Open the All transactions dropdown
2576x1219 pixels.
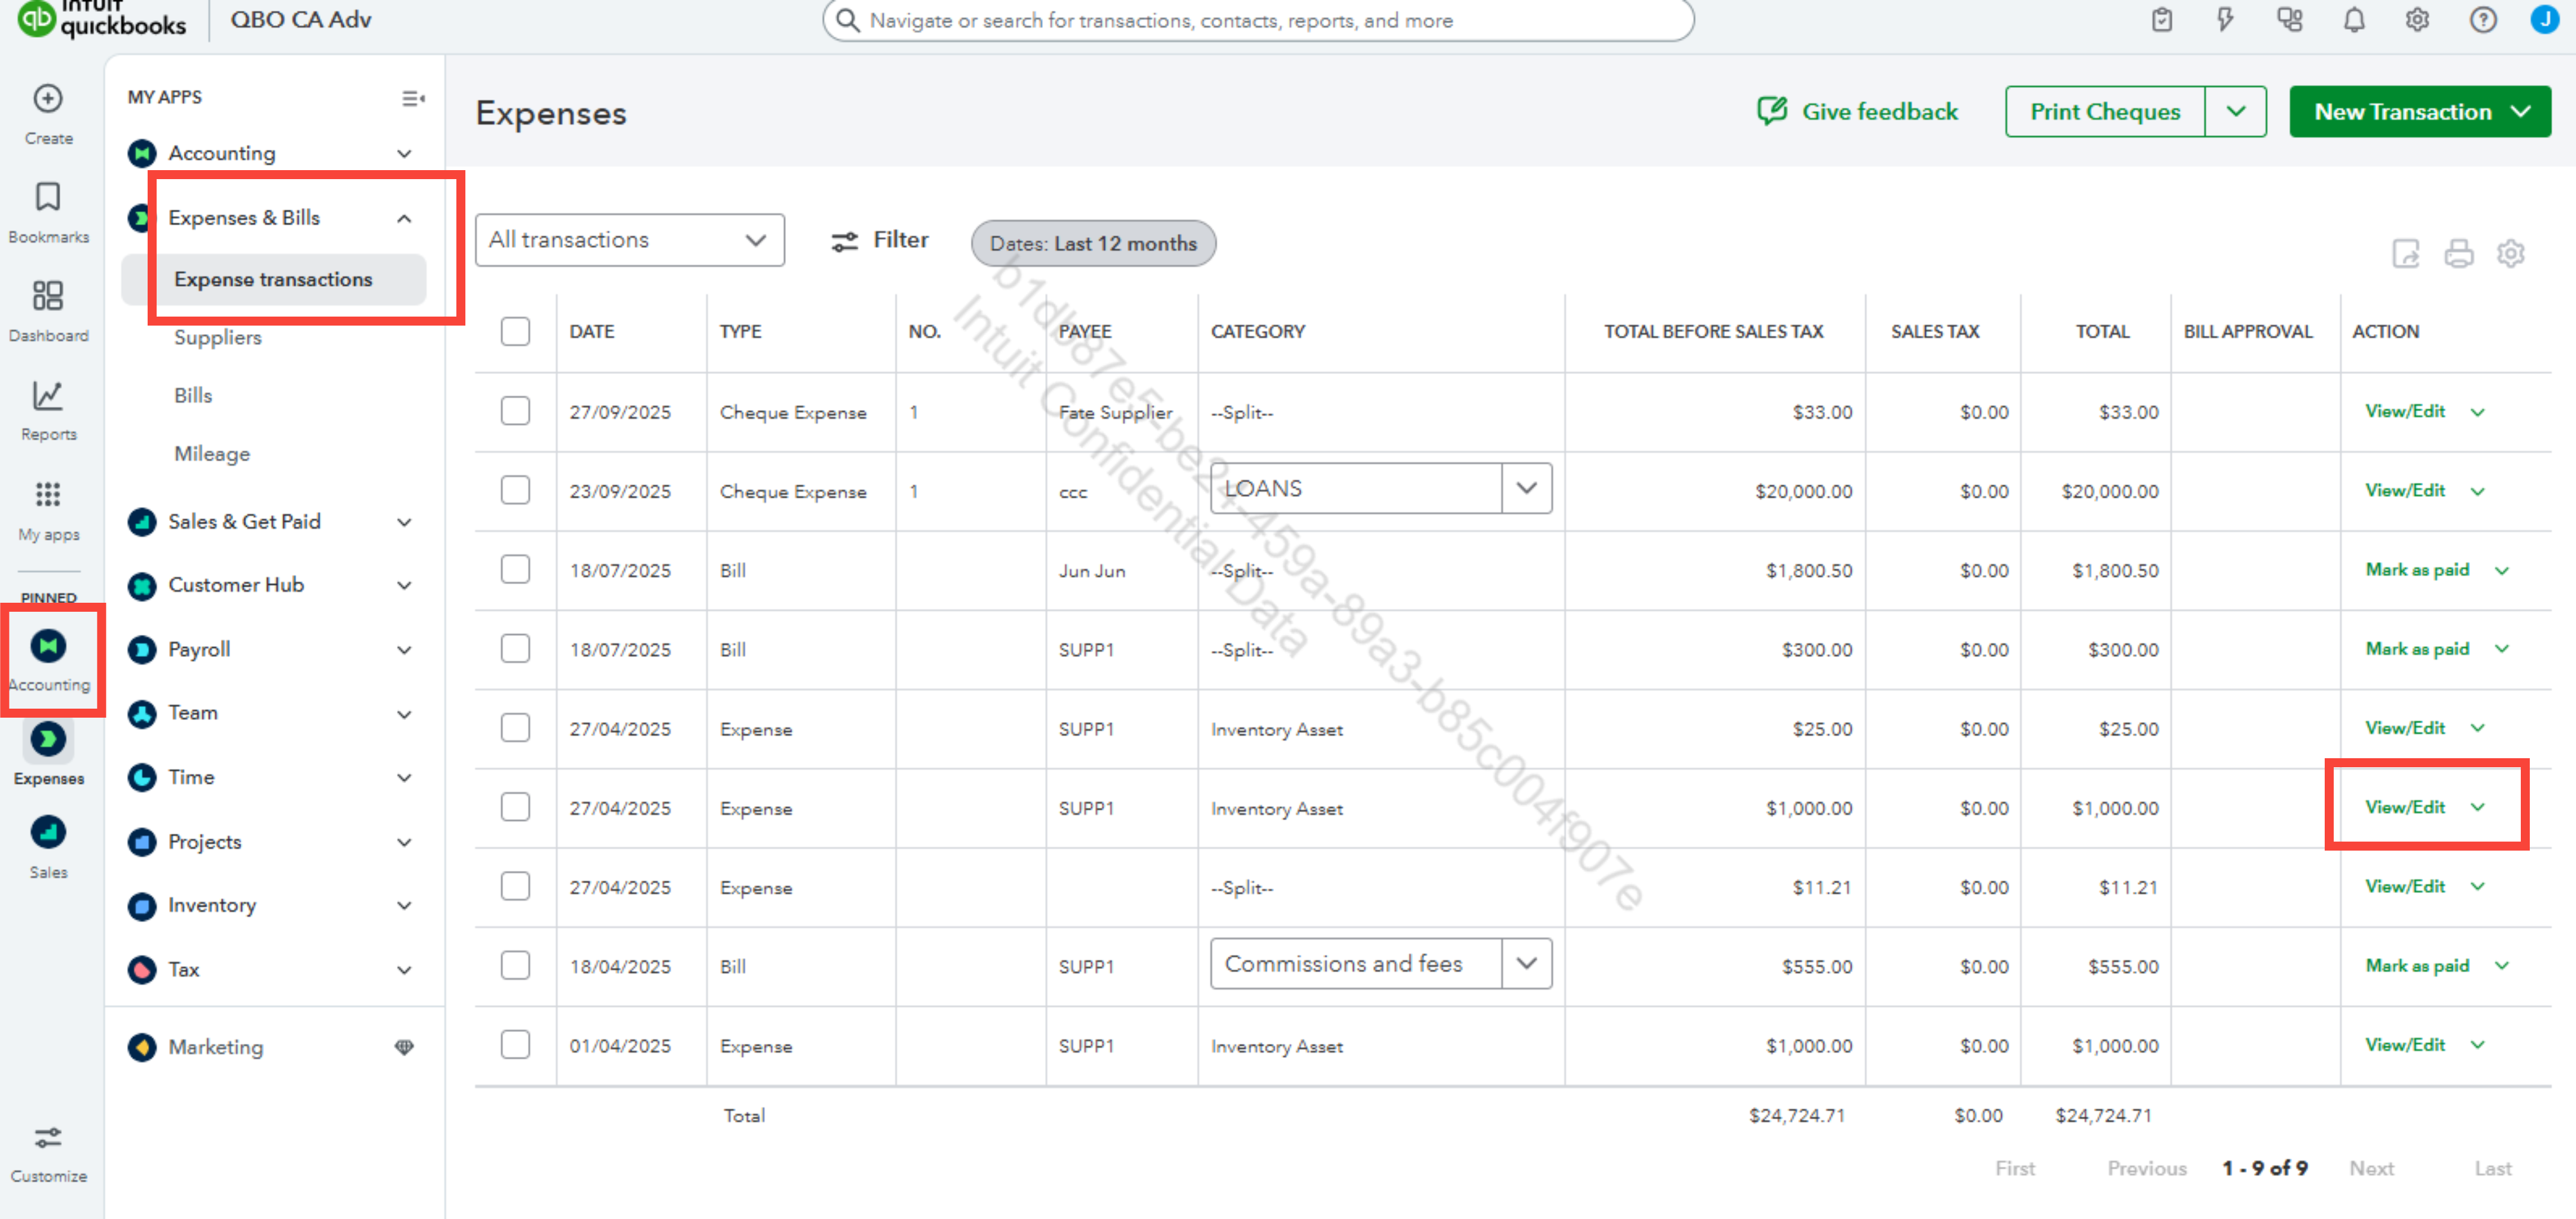point(629,240)
